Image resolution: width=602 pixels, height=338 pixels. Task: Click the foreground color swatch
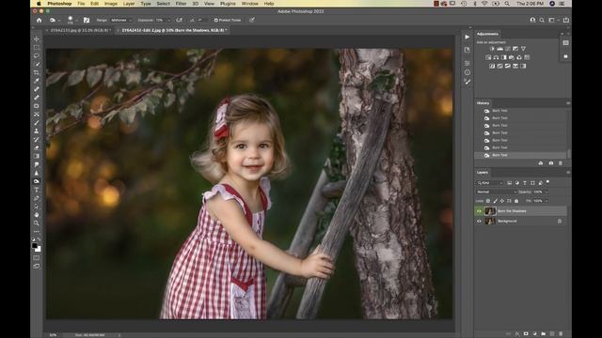[x=35, y=246]
